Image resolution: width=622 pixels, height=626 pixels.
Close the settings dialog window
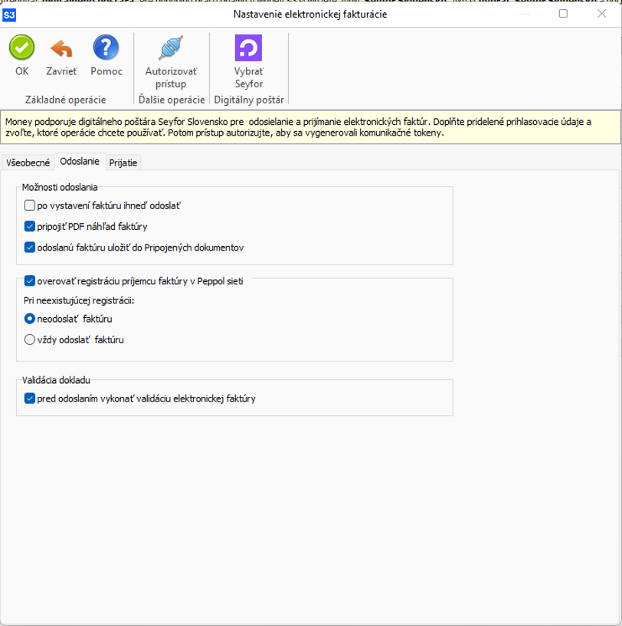click(x=601, y=14)
